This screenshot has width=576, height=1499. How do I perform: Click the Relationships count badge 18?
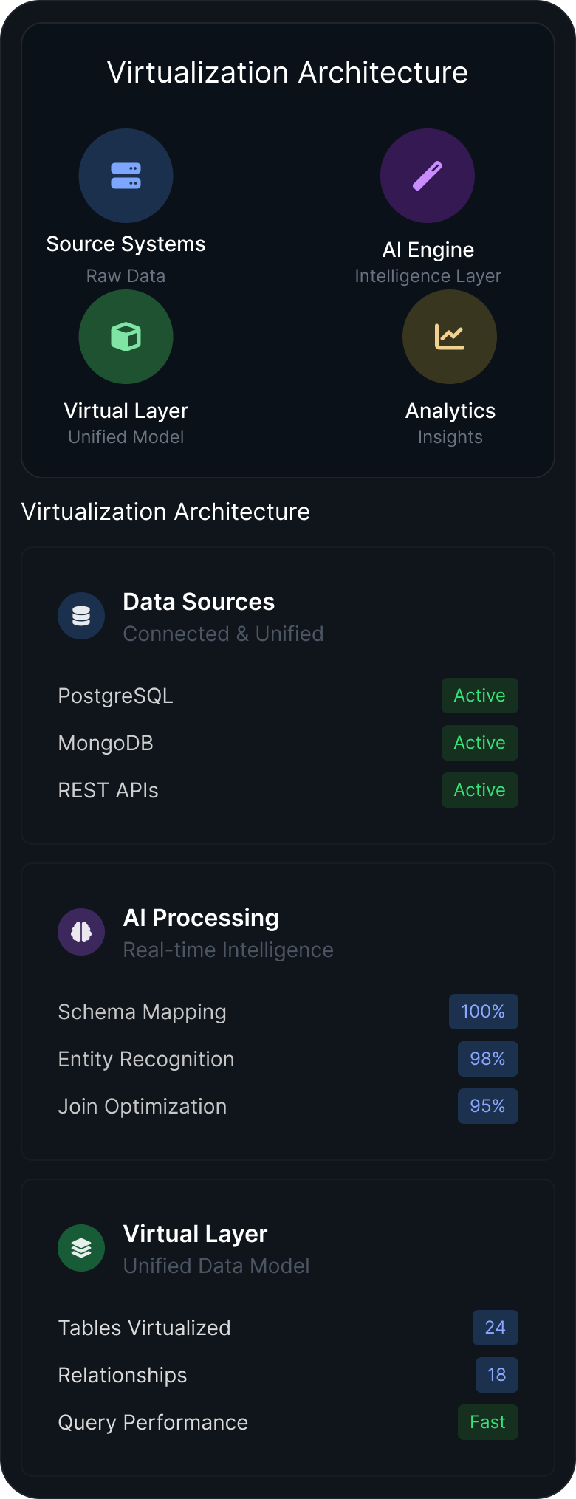pyautogui.click(x=496, y=1375)
